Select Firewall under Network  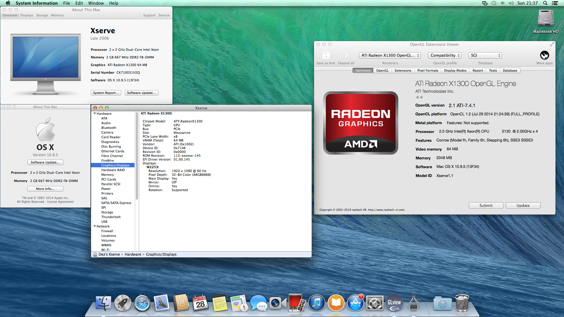coord(107,231)
